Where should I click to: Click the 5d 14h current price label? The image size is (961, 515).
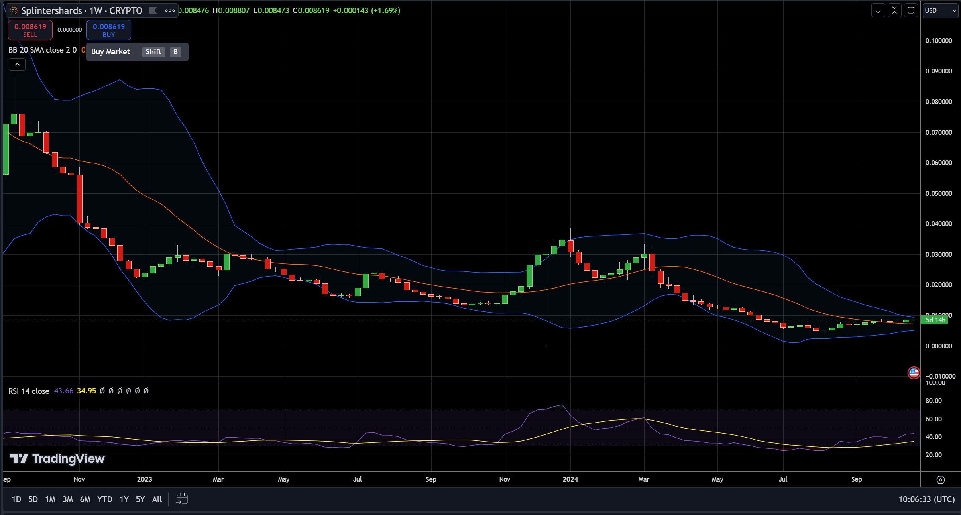(935, 320)
